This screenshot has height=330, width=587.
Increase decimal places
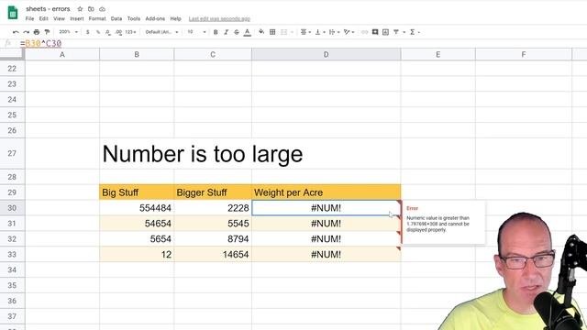118,32
